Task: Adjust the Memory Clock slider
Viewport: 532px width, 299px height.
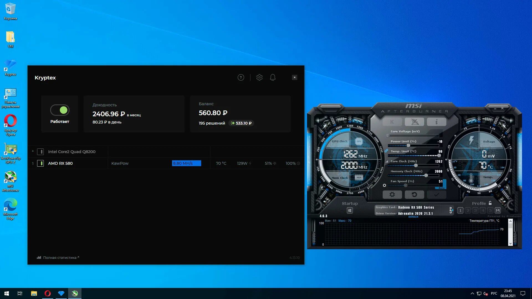Action: 413,176
